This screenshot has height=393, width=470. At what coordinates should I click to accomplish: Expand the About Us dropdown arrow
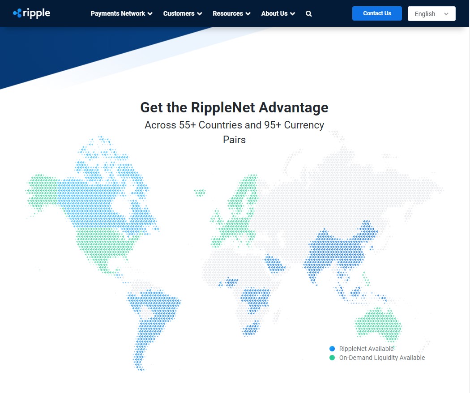tap(293, 13)
